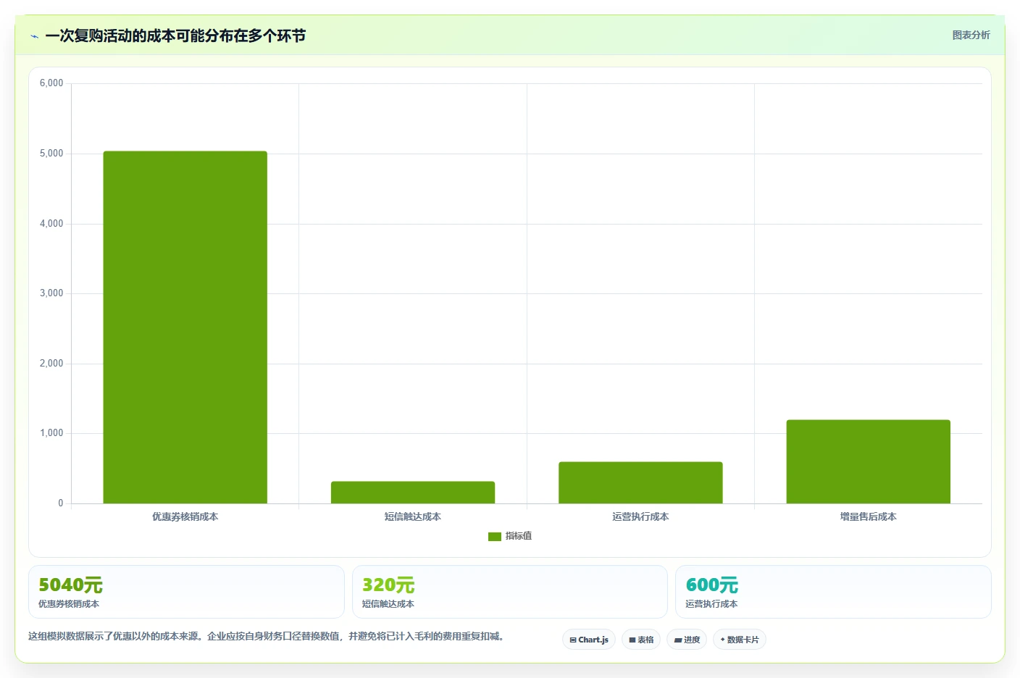Click the 图表分析 label in the header
This screenshot has height=678, width=1020.
pos(971,35)
